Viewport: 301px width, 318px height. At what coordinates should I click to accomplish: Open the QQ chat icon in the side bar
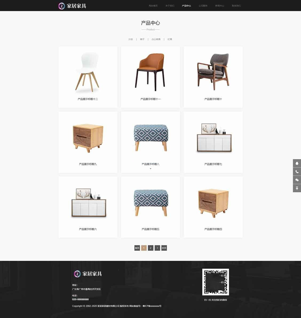tap(297, 163)
